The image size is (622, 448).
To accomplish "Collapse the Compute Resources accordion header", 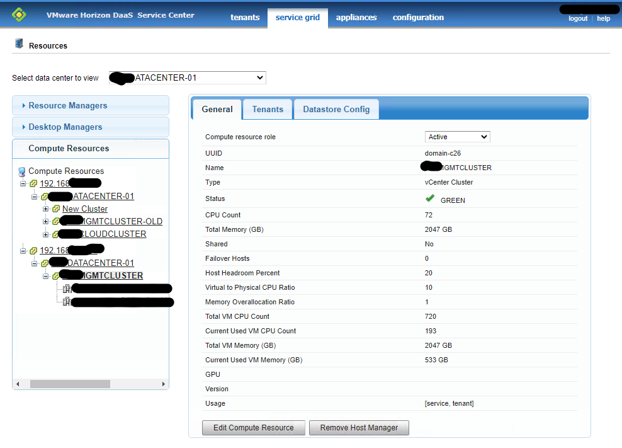I will (91, 148).
